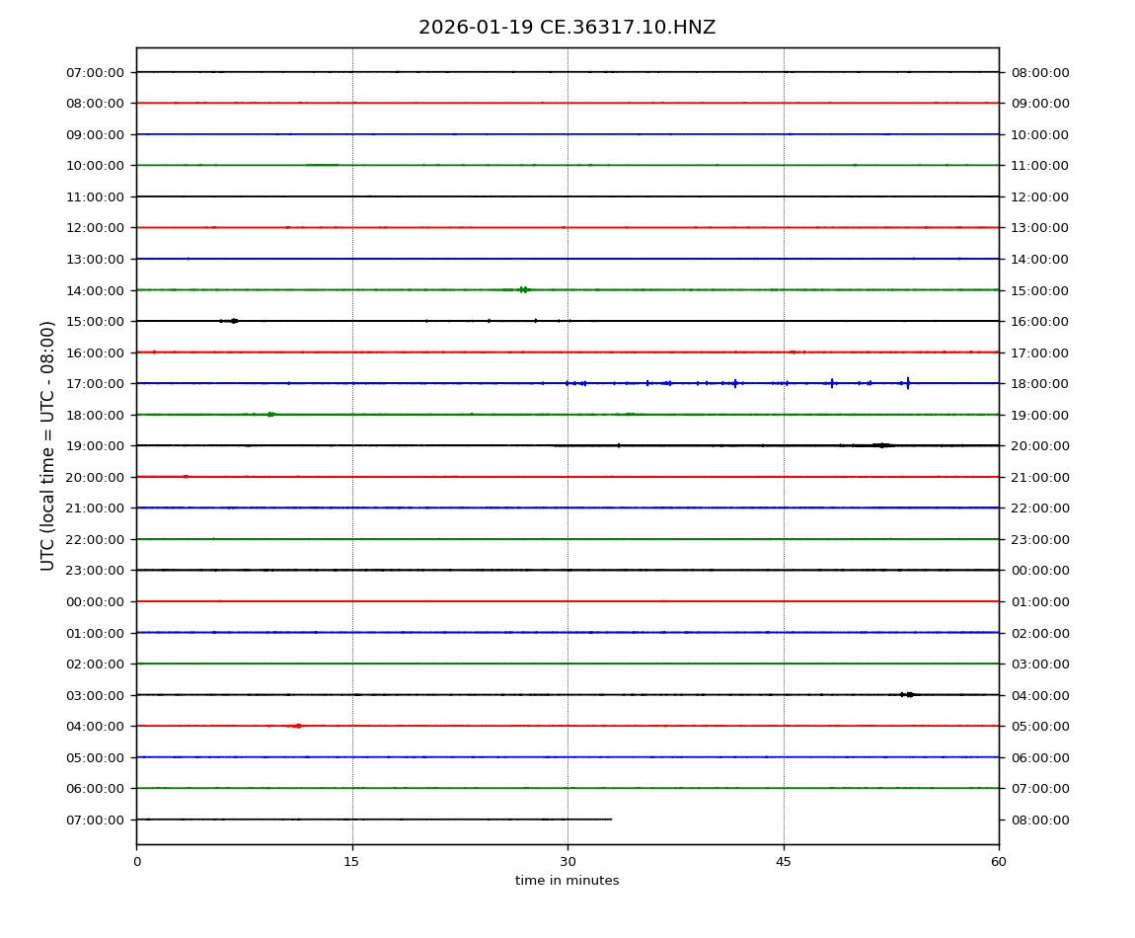Image resolution: width=1135 pixels, height=938 pixels.
Task: Click the left-axis 14:00:00 hour label
Action: 96,290
